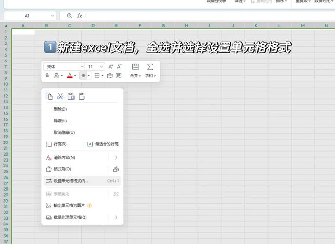Screen dimensions: 335x244
Task: Expand the borders dropdown arrow
Action: pos(103,76)
